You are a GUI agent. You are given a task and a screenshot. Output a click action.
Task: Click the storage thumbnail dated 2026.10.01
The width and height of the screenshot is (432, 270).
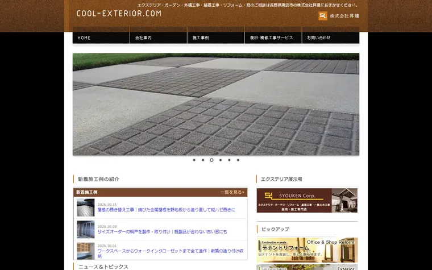(x=86, y=251)
